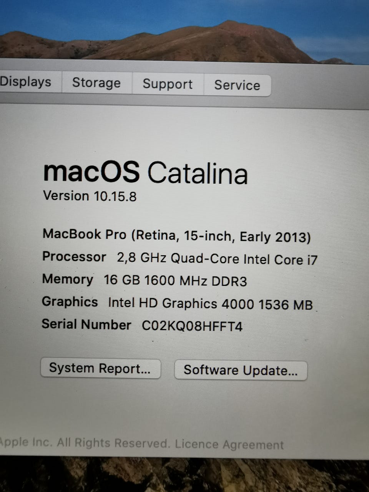Click the MacBook Pro model line
The height and width of the screenshot is (492, 369).
176,235
